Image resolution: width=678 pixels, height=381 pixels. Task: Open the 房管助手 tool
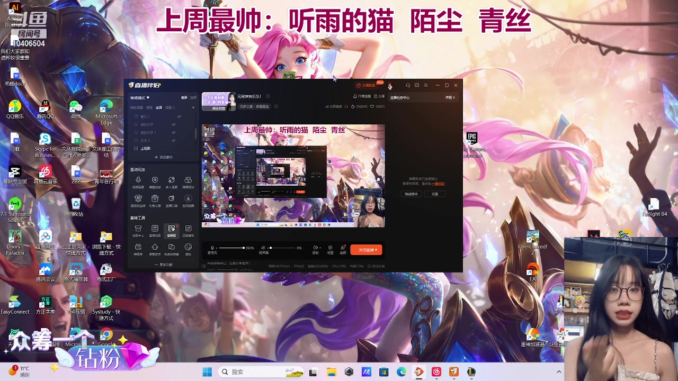(x=155, y=249)
